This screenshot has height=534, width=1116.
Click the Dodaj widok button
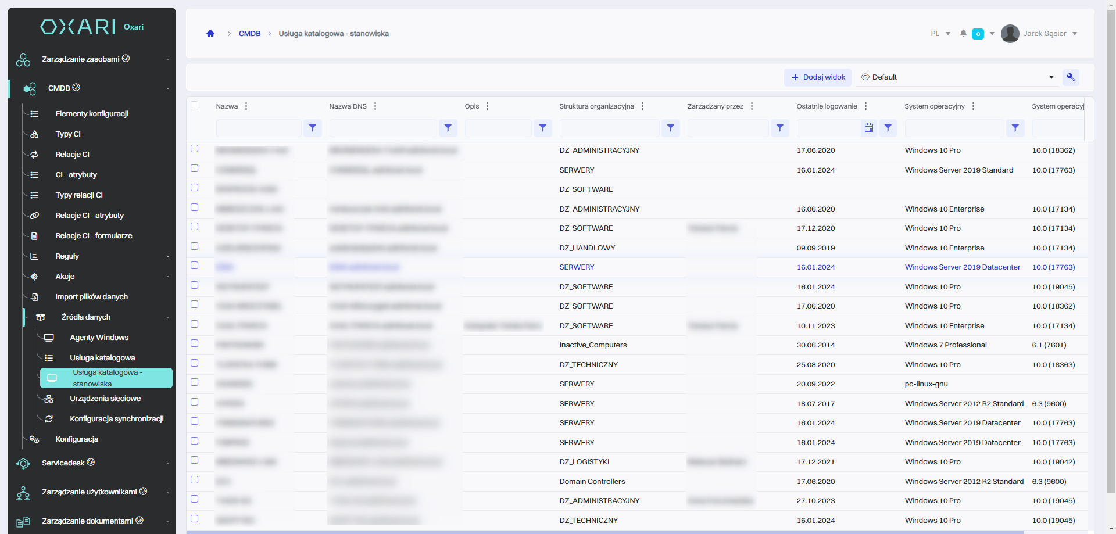[818, 77]
